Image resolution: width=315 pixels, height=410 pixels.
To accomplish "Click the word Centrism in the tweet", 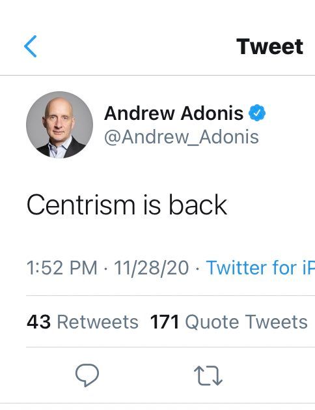I will pyautogui.click(x=81, y=205).
